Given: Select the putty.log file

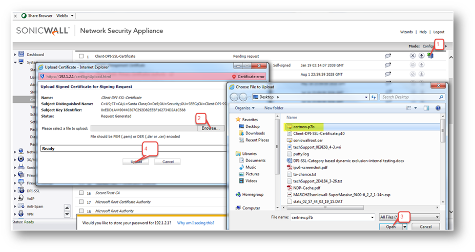Looking at the screenshot, I should [x=298, y=154].
